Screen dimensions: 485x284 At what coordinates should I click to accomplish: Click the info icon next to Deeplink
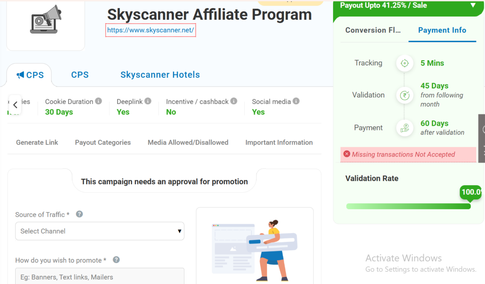148,101
